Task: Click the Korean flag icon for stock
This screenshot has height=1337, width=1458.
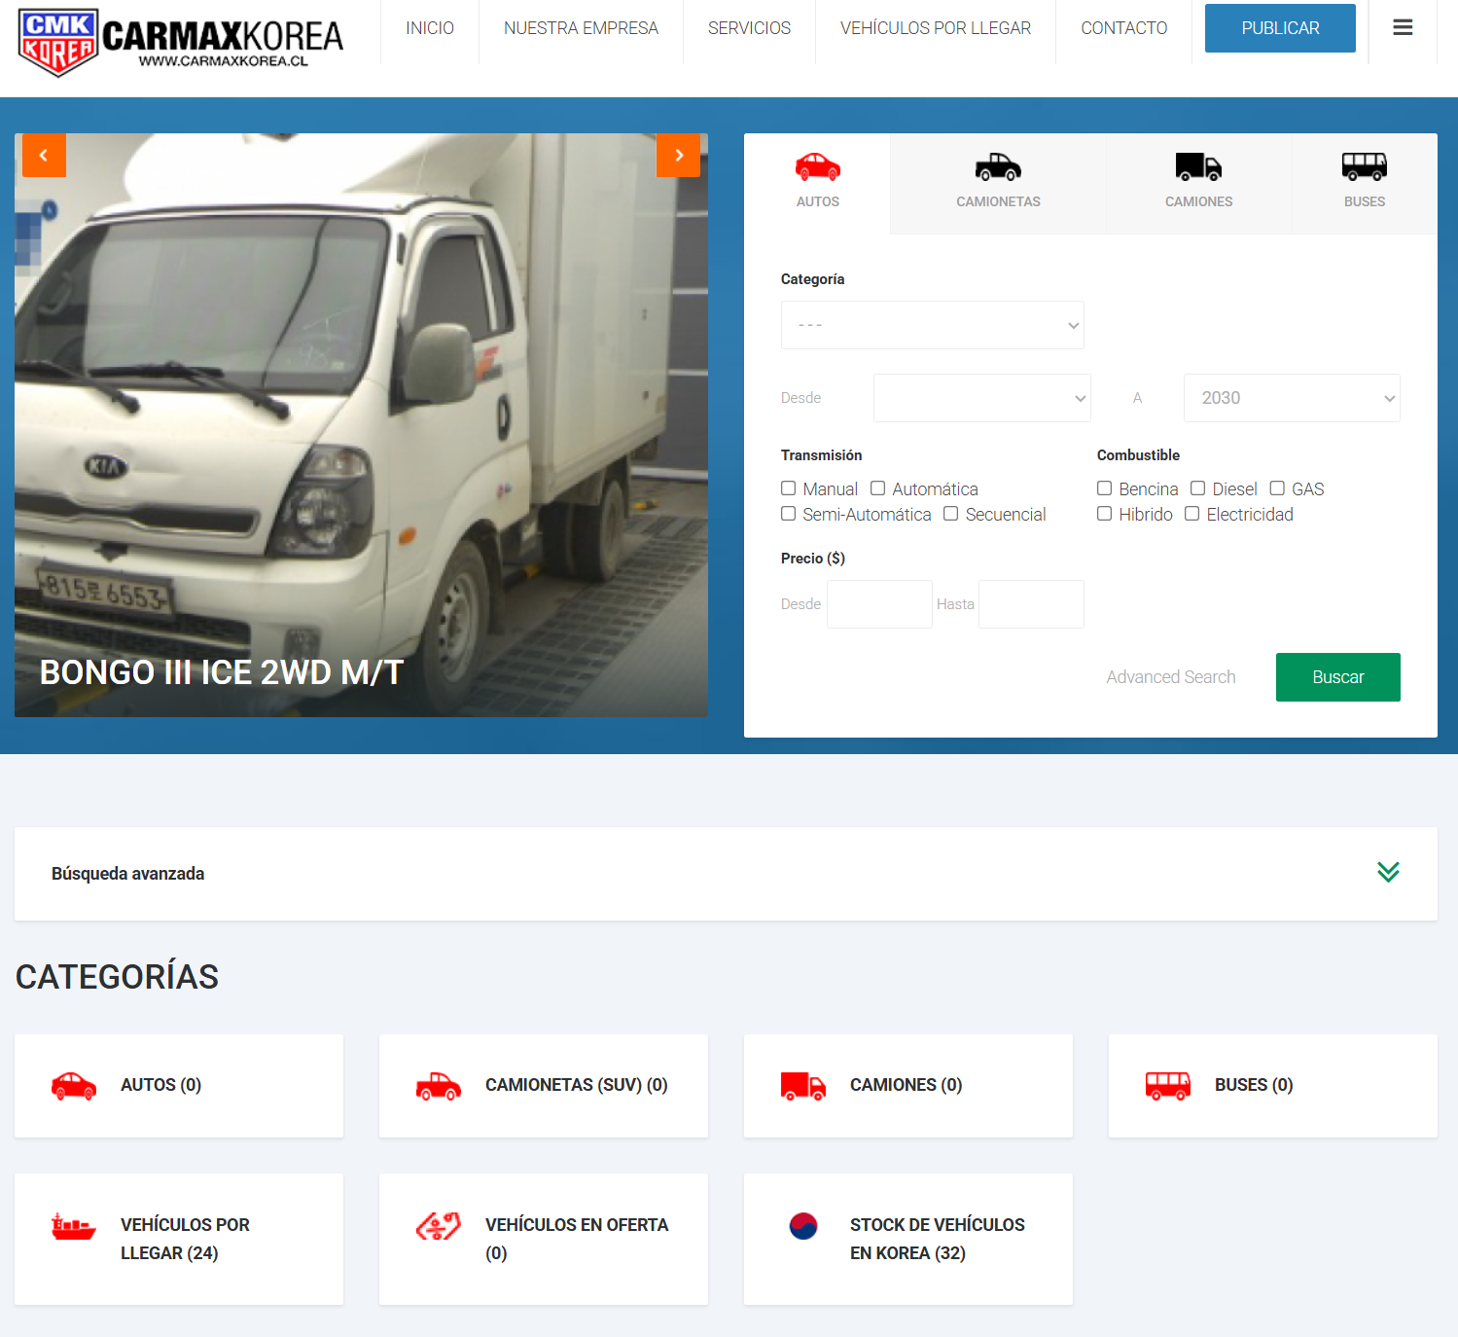Action: (x=803, y=1226)
